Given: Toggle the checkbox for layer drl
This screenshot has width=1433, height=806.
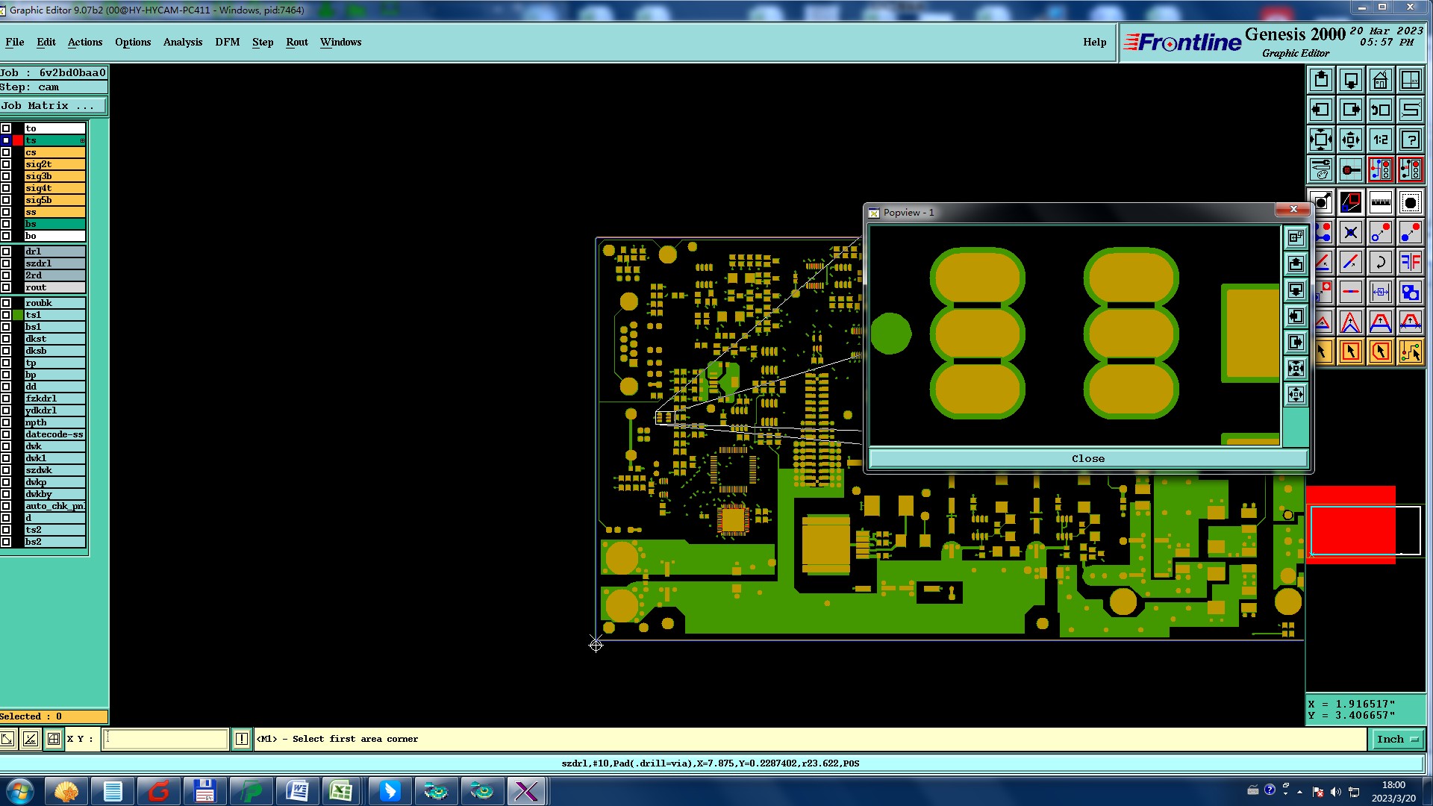Looking at the screenshot, I should click(x=6, y=252).
